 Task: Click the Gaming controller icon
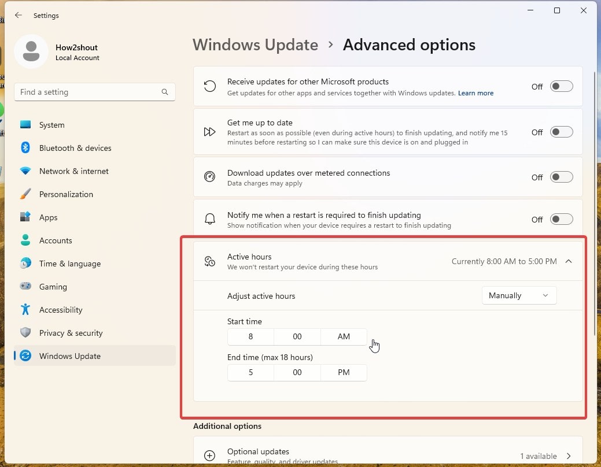25,287
